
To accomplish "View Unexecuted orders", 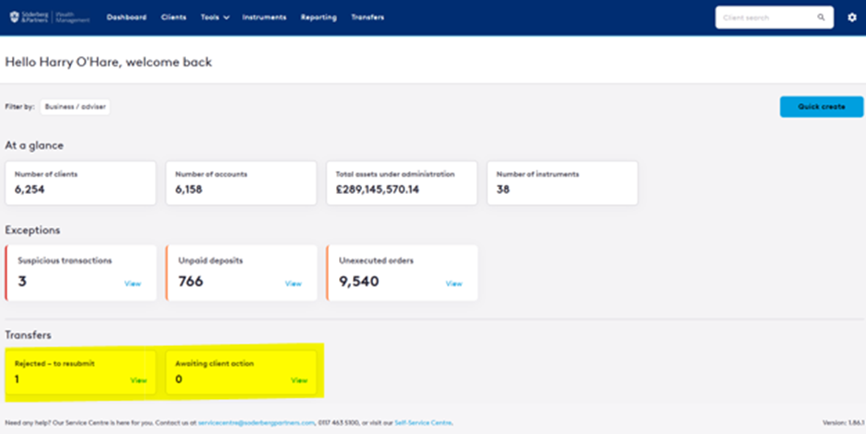I will click(x=453, y=283).
